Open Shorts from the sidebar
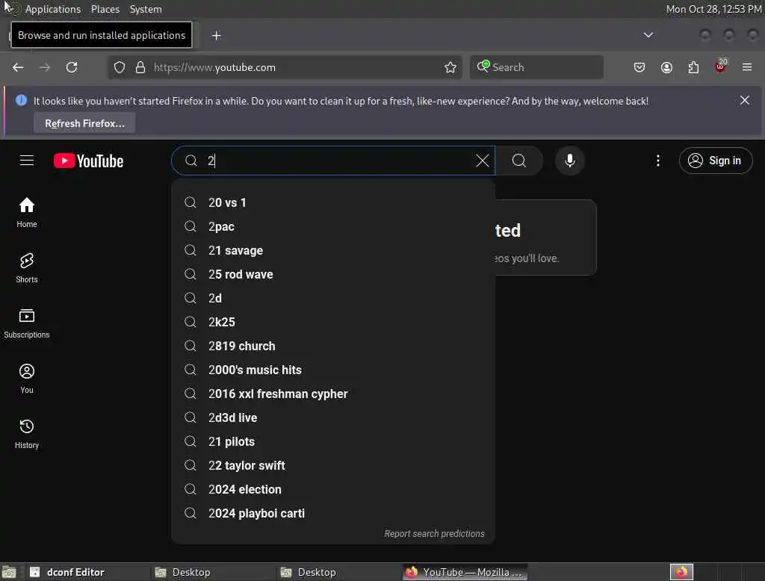The height and width of the screenshot is (581, 765). (27, 268)
